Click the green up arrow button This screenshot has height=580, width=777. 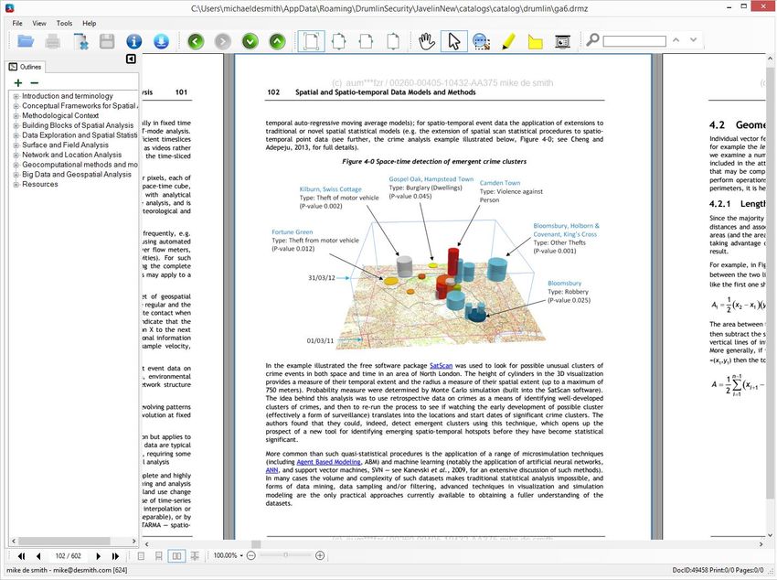point(277,41)
